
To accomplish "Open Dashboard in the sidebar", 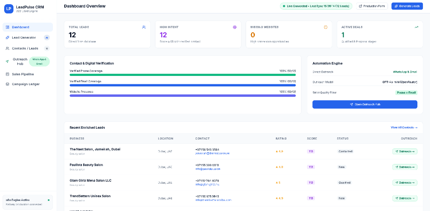I will coord(28,27).
